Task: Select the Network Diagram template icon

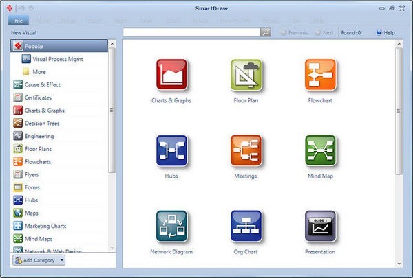Action: 171,227
